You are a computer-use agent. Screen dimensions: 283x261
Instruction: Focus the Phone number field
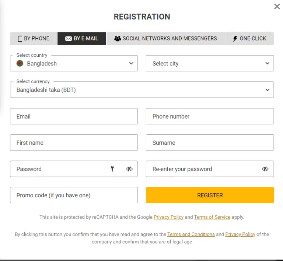click(x=210, y=116)
